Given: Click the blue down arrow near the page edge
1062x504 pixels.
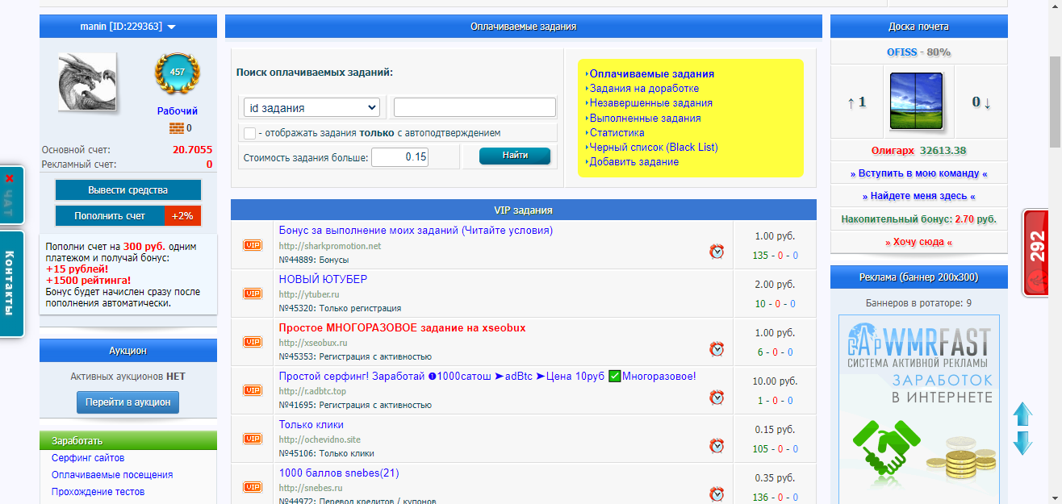Looking at the screenshot, I should point(1022,443).
